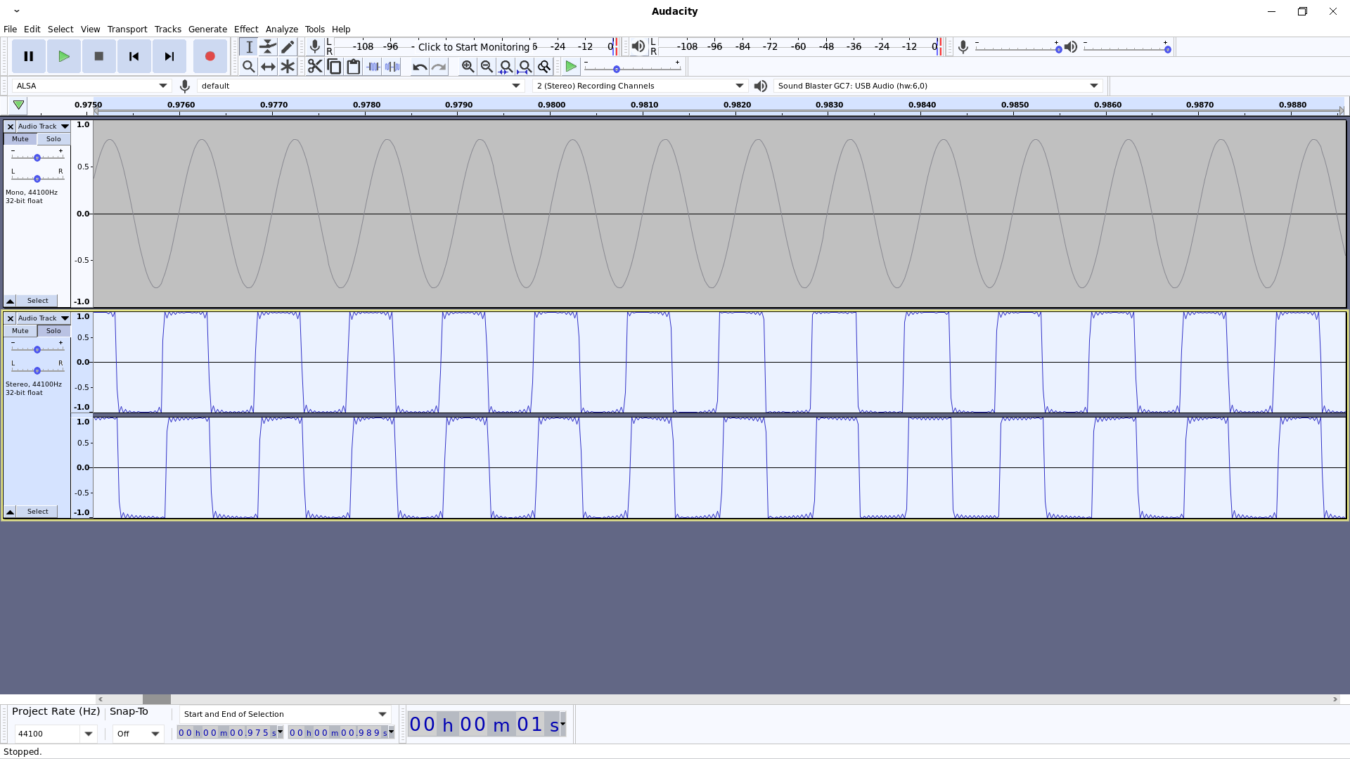Stop playback with the Stop button
Image resolution: width=1350 pixels, height=759 pixels.
coord(99,56)
